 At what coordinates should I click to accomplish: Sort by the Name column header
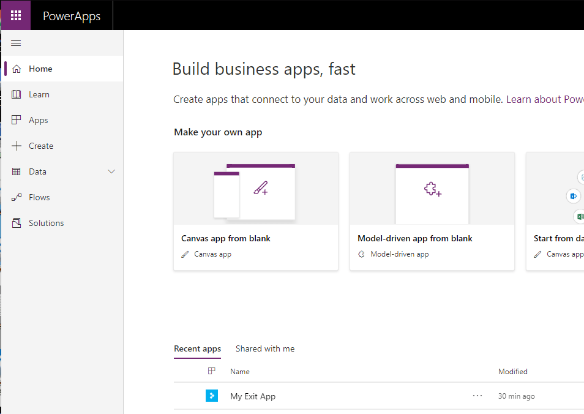pyautogui.click(x=240, y=372)
